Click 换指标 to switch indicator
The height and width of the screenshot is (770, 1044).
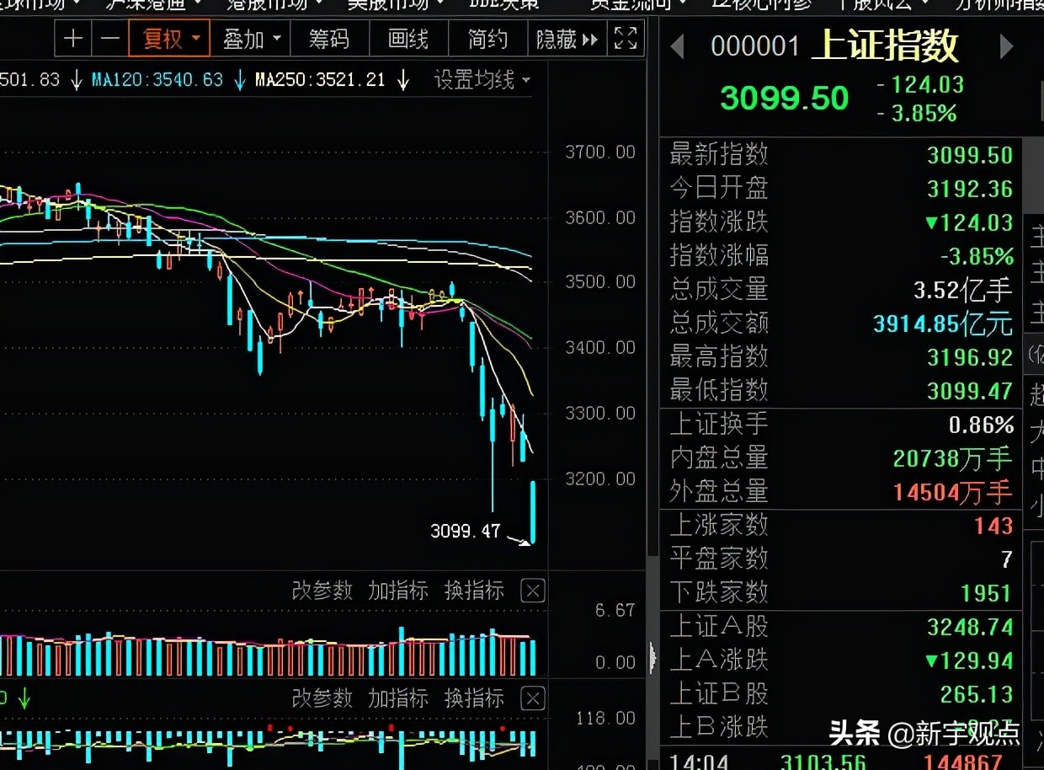[x=474, y=591]
